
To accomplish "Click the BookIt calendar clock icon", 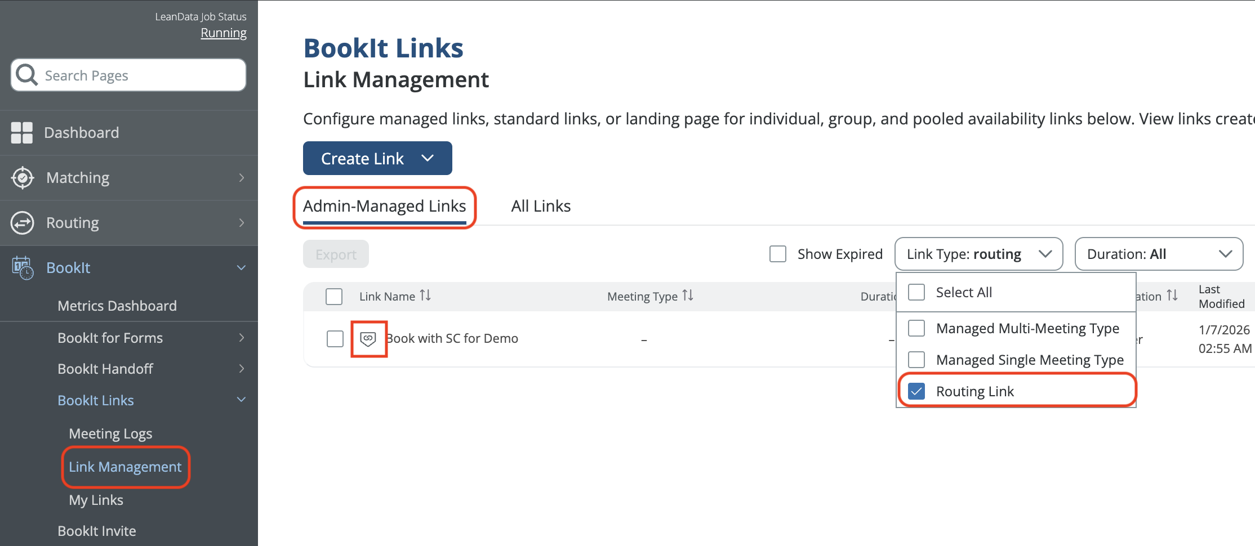I will 23,268.
